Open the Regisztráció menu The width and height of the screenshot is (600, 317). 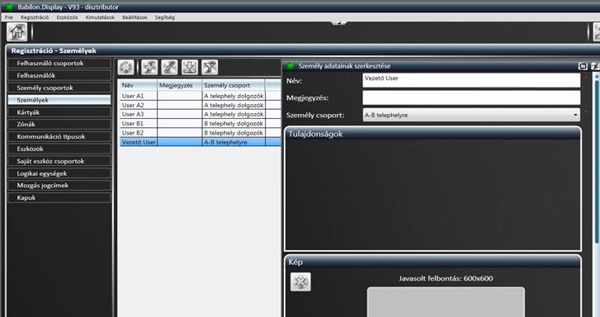click(35, 17)
